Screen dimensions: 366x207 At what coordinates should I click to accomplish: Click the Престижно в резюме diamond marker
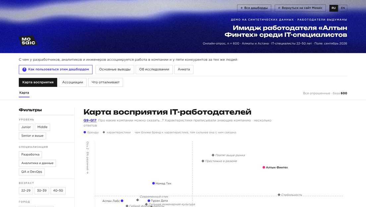(x=203, y=161)
